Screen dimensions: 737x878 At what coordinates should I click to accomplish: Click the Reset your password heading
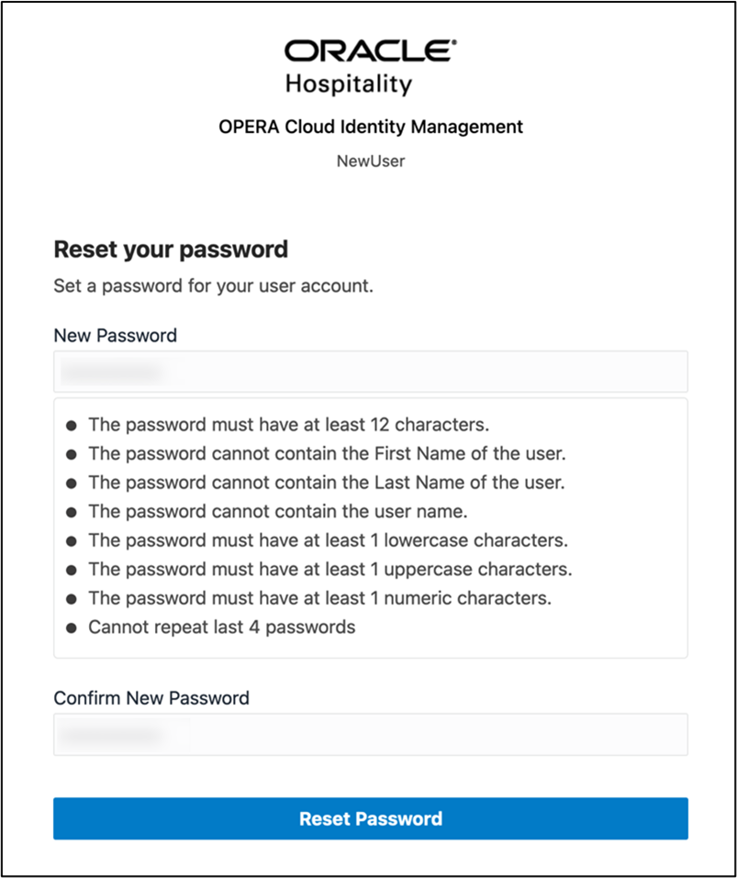(171, 249)
